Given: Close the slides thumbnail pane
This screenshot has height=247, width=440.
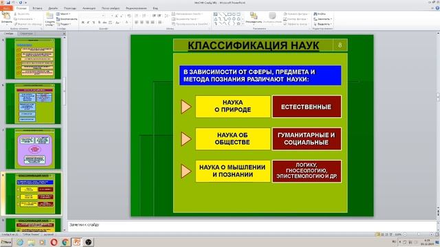Looking at the screenshot, I should tap(64, 34).
